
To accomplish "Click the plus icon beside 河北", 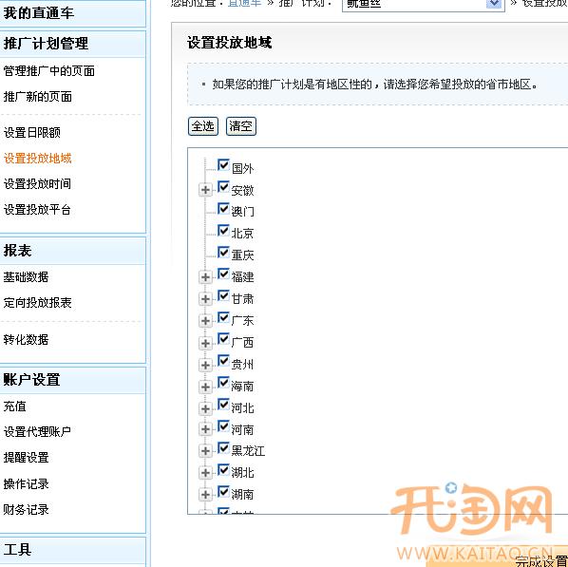I will click(205, 408).
